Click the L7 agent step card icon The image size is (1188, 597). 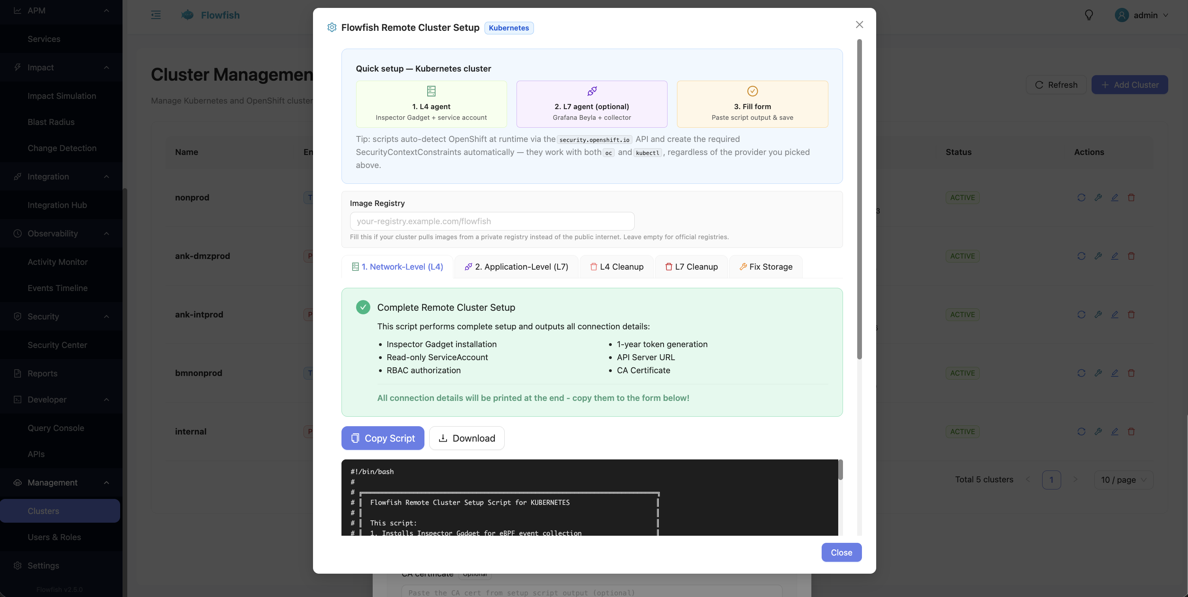click(592, 91)
